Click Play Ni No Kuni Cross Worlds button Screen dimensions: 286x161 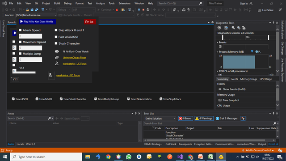(x=37, y=21)
